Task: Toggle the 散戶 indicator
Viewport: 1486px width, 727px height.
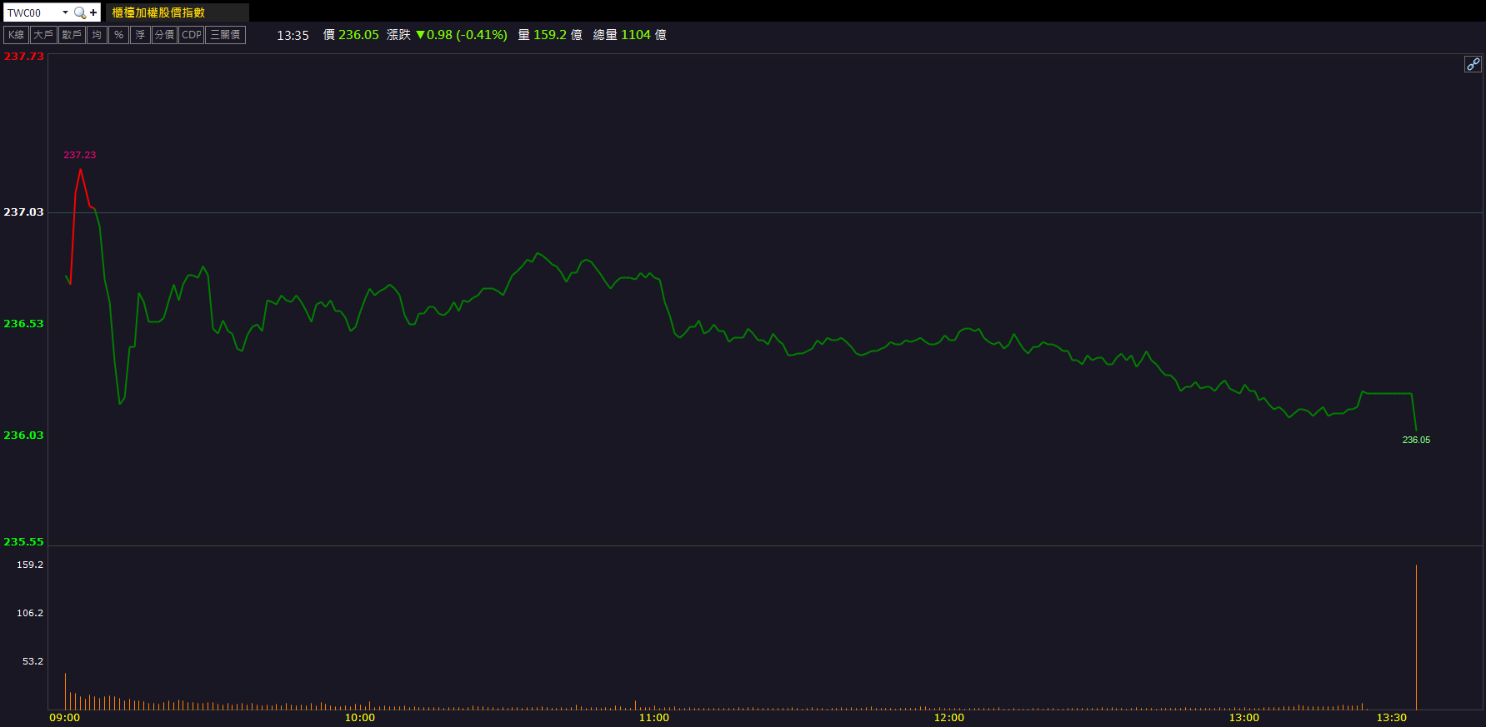Action: tap(72, 35)
